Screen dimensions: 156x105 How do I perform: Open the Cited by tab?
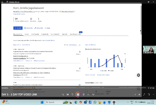pyautogui.click(x=35, y=34)
